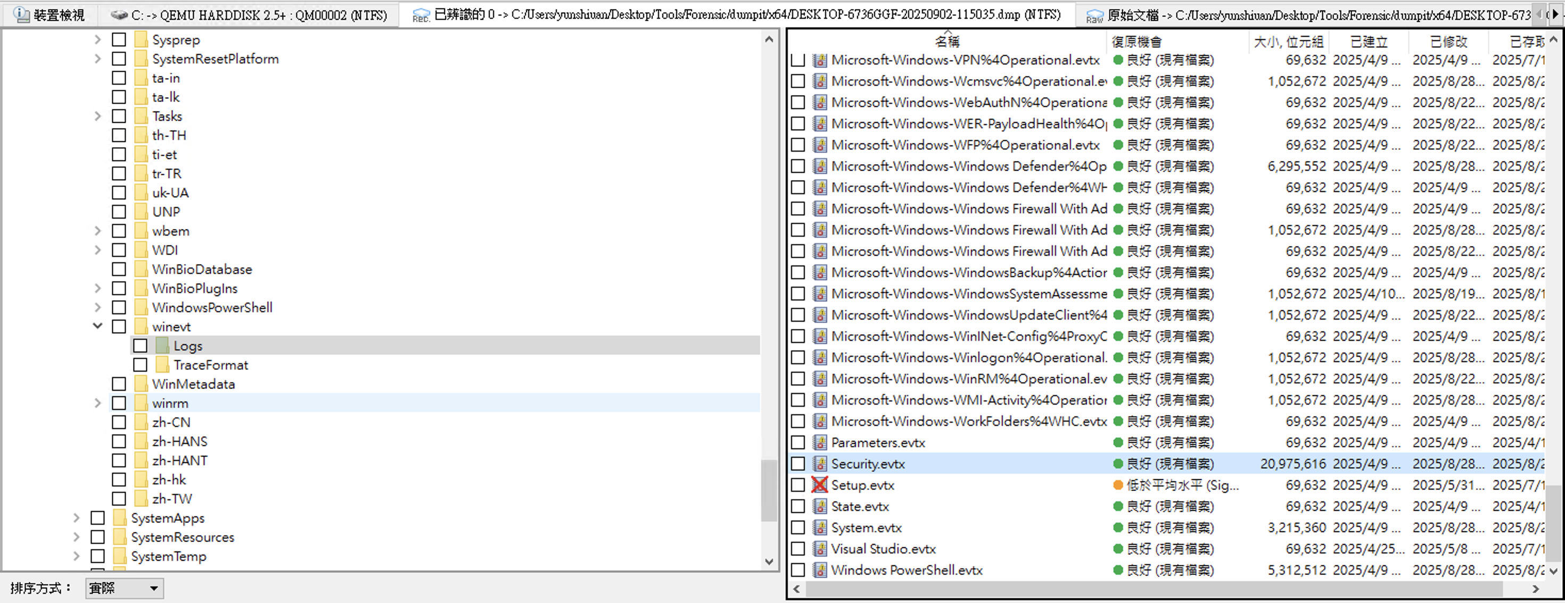The height and width of the screenshot is (603, 1565).
Task: Sort by the 大小, 位元組 column header
Action: 1289,41
